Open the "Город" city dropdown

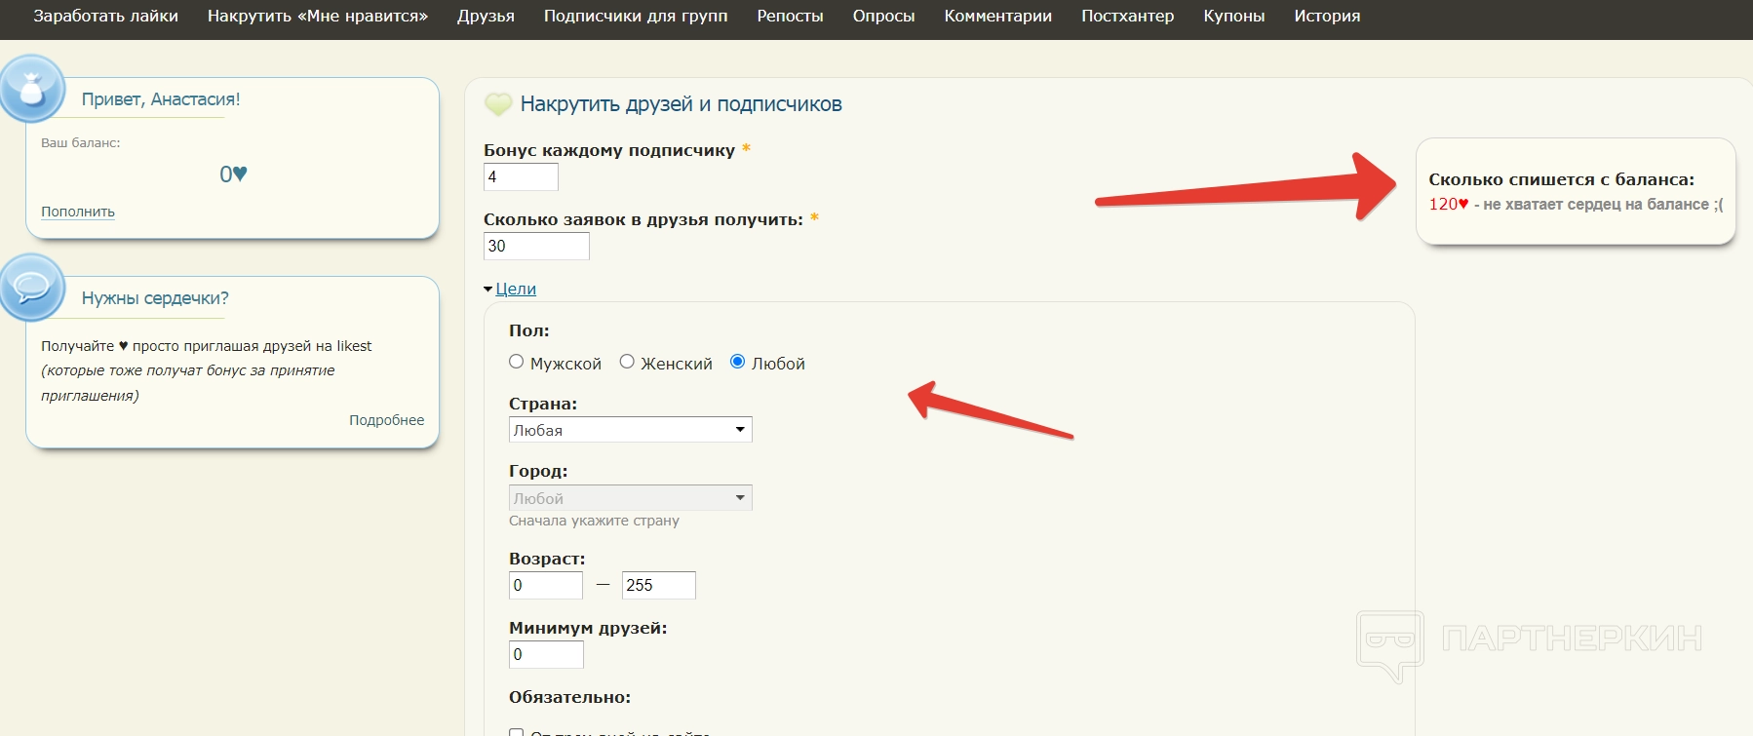click(x=630, y=498)
